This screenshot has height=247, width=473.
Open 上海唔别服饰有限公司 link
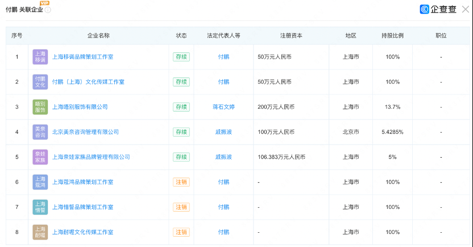[80, 107]
